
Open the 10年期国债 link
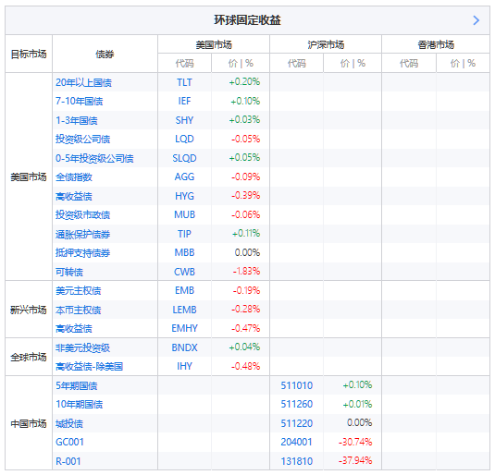(x=80, y=404)
